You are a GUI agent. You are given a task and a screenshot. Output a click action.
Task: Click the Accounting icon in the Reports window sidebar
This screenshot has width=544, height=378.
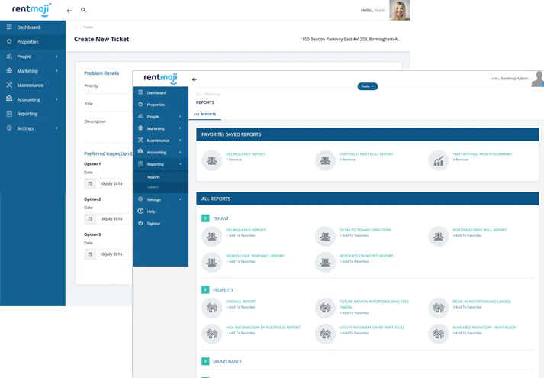(x=140, y=151)
